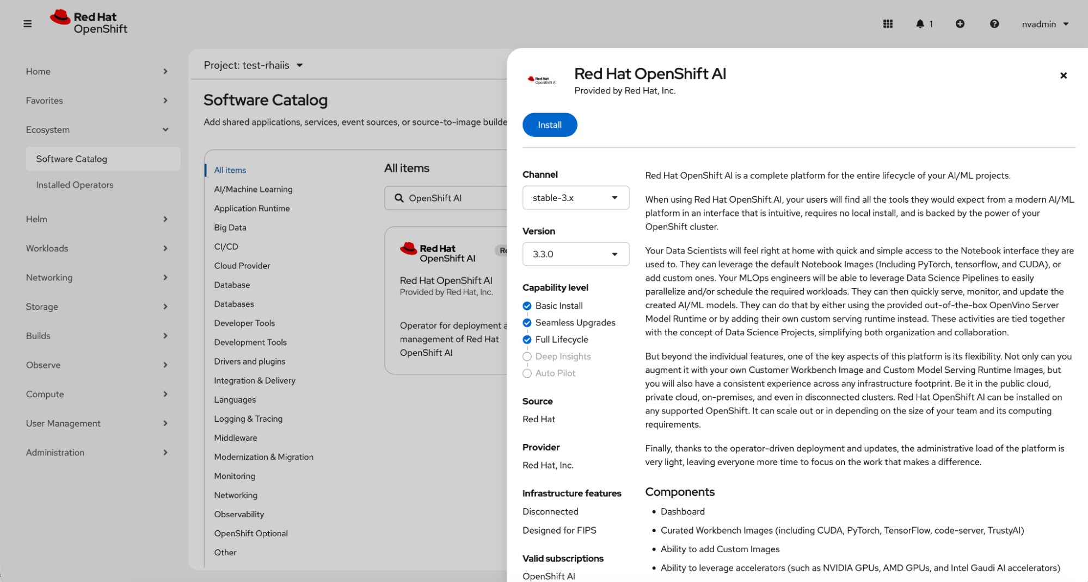
Task: Click the search magnifier icon
Action: (x=399, y=198)
